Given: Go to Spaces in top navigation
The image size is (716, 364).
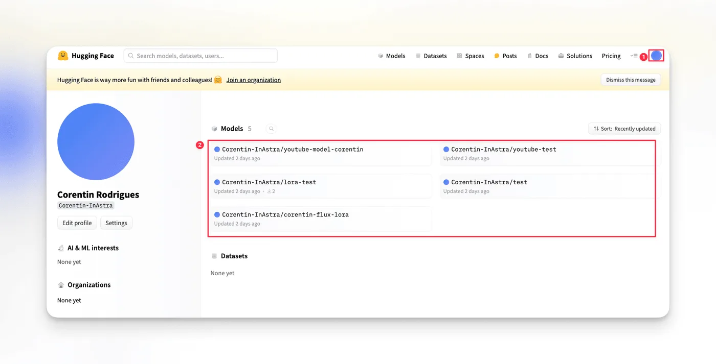Looking at the screenshot, I should (x=471, y=56).
